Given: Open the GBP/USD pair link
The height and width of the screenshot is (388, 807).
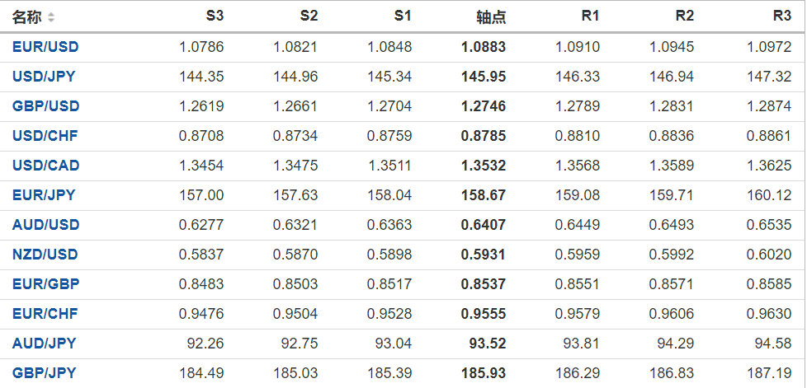Looking at the screenshot, I should click(x=45, y=106).
